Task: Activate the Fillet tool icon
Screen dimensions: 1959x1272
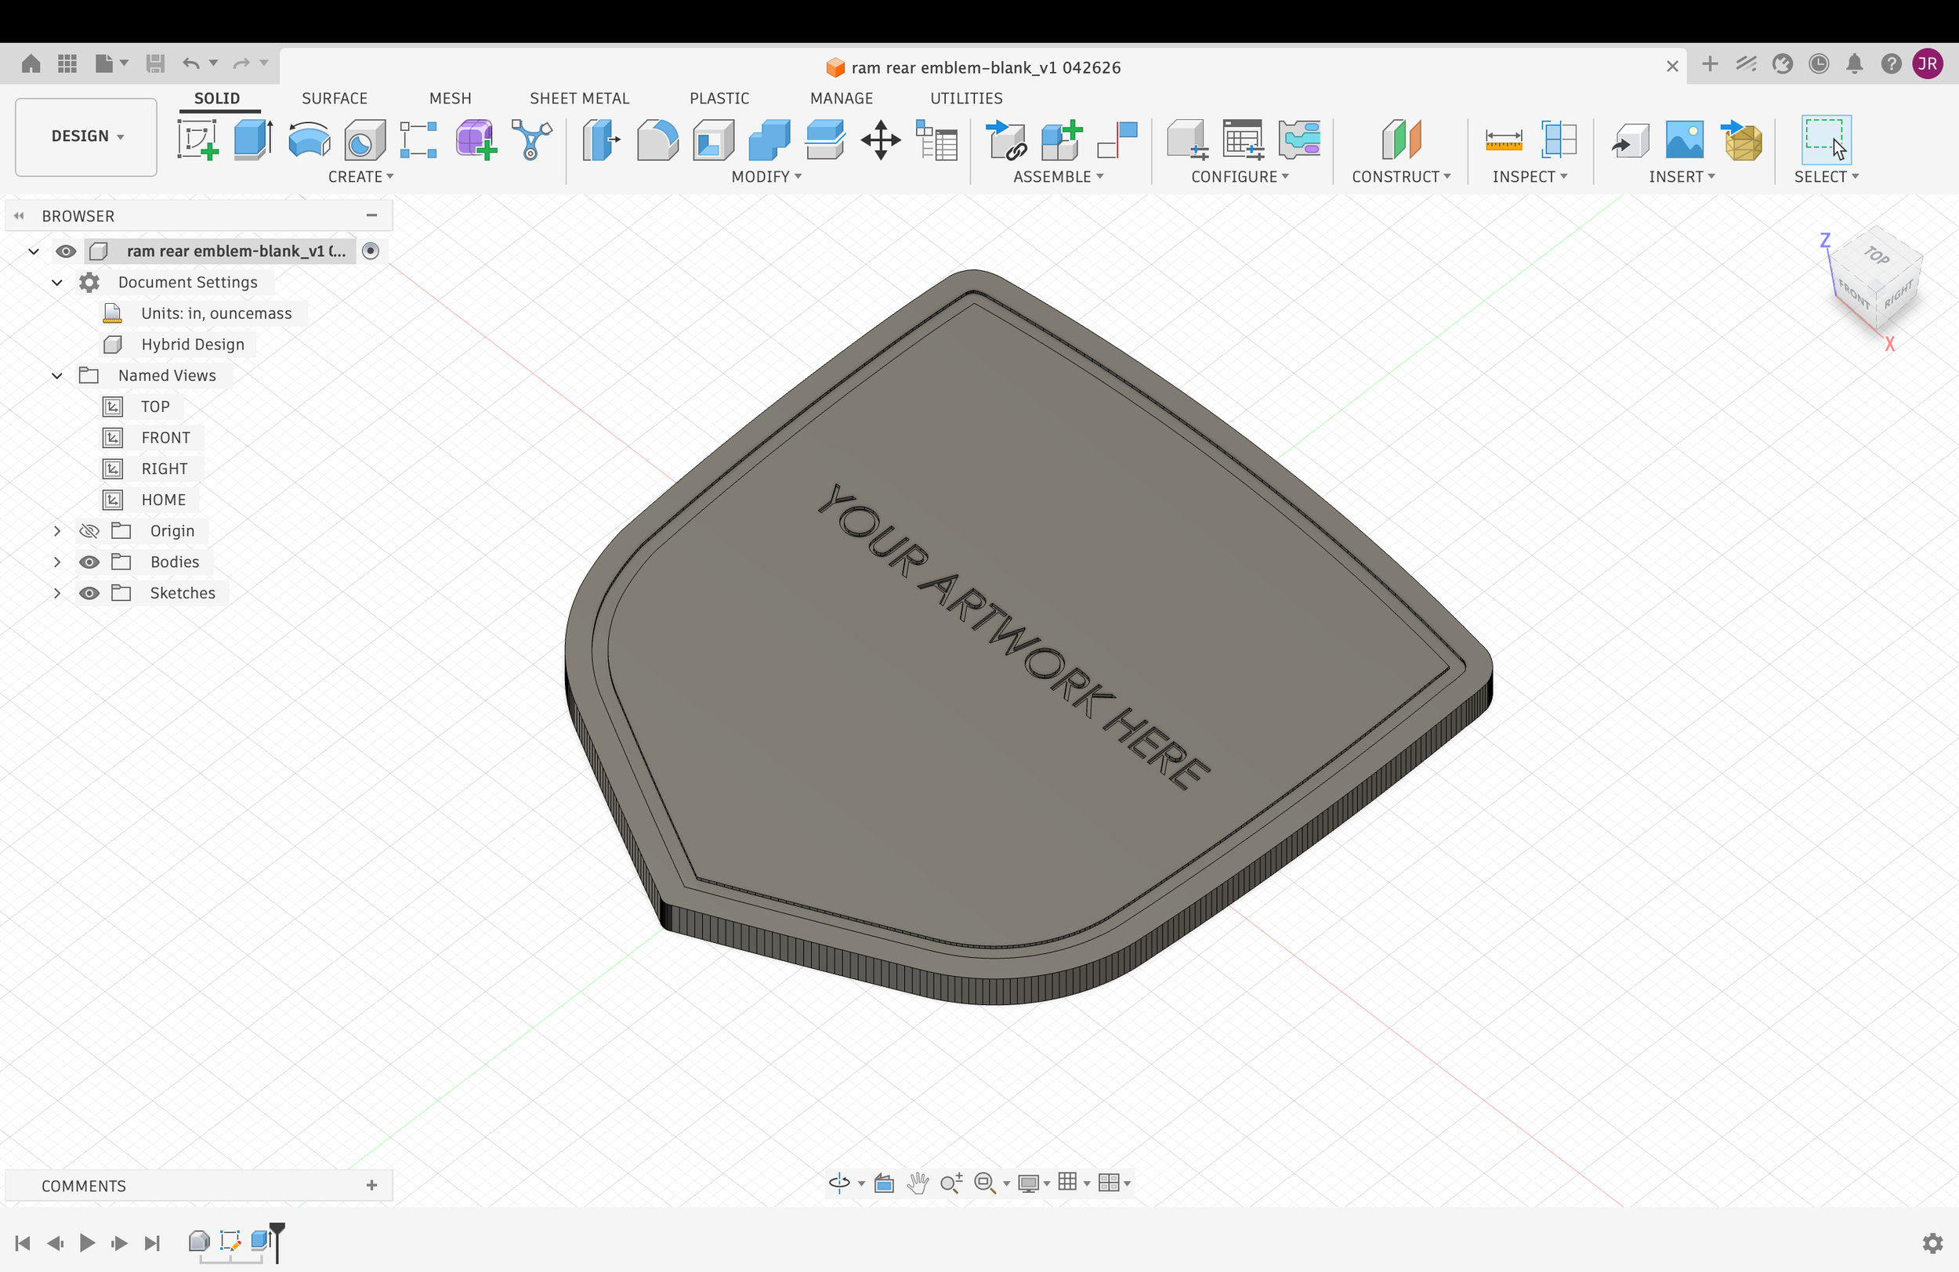Action: click(657, 139)
